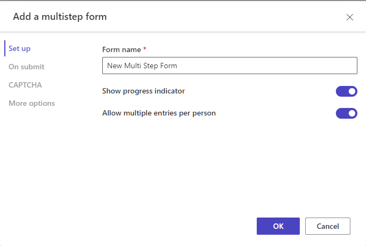Screen dimensions: 366x246
Task: Switch to the Set up section
Action: 19,48
